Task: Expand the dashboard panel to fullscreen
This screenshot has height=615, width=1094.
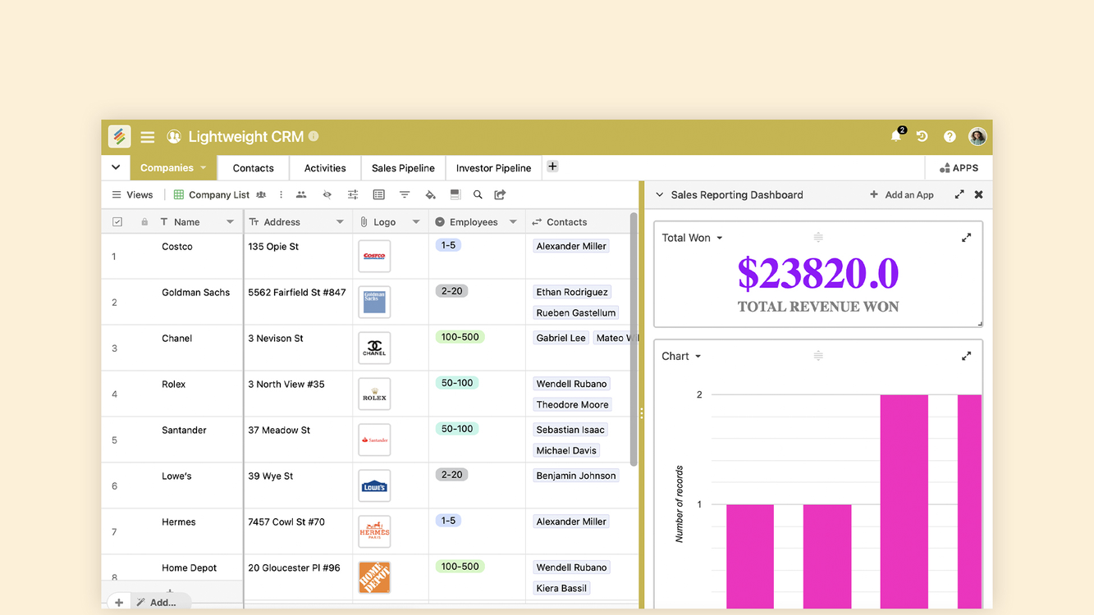Action: (959, 195)
